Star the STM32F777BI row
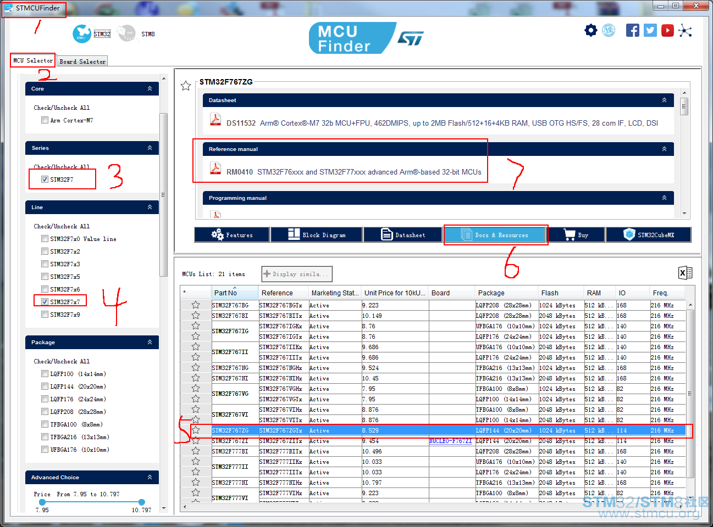This screenshot has height=527, width=713. click(196, 451)
